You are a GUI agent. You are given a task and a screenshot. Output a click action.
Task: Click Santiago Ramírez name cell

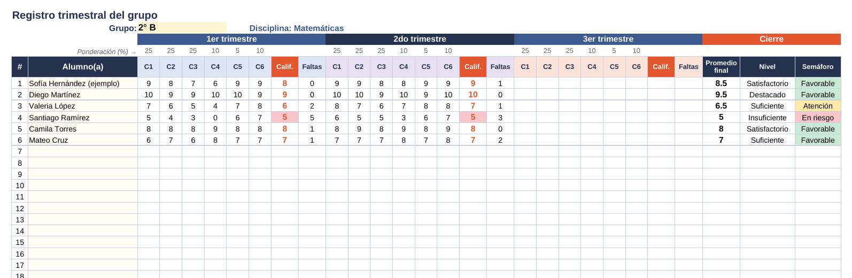click(83, 118)
